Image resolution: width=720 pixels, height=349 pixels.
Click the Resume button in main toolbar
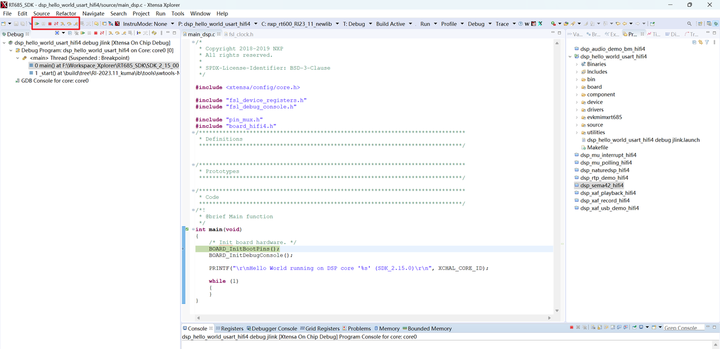[x=37, y=24]
